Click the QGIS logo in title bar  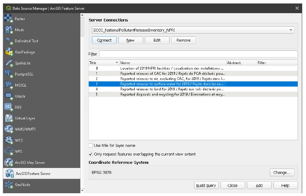[8, 8]
